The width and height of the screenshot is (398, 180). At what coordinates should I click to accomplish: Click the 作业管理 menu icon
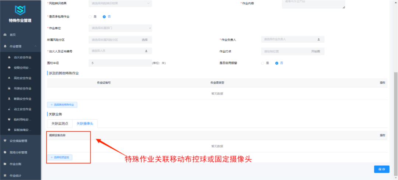5,46
